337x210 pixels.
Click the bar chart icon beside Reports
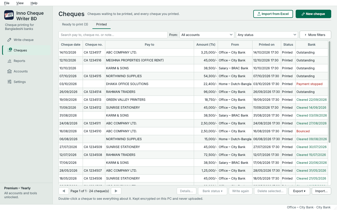[x=9, y=61]
